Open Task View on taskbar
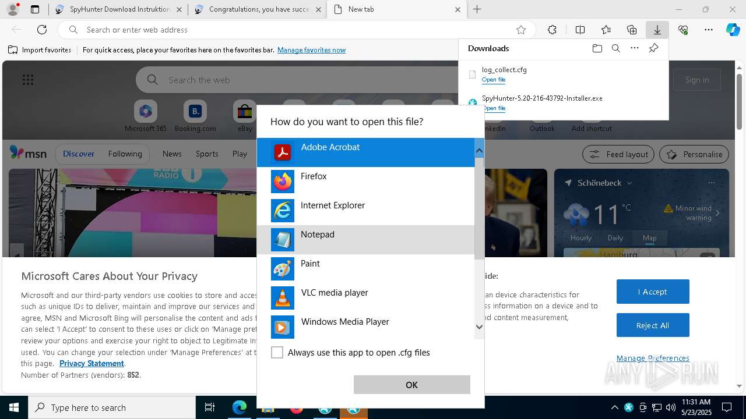 point(210,407)
